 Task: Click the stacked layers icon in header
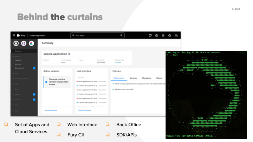[x=163, y=35]
